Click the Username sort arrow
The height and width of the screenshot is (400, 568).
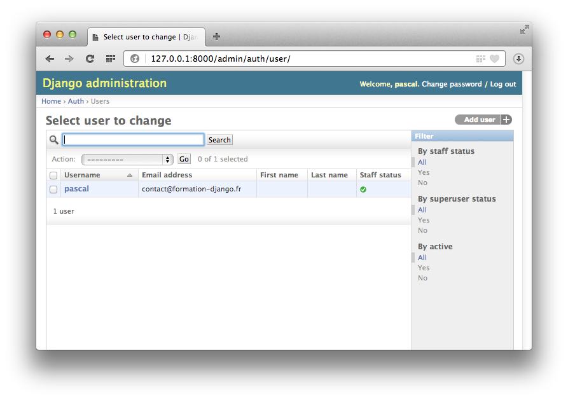click(x=130, y=176)
